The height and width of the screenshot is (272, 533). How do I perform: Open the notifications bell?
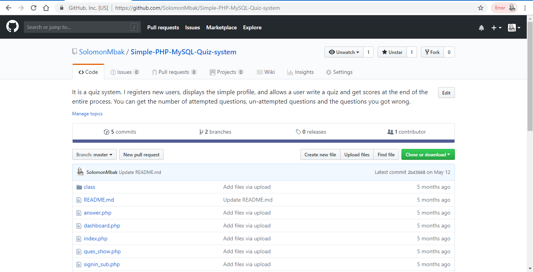coord(481,28)
